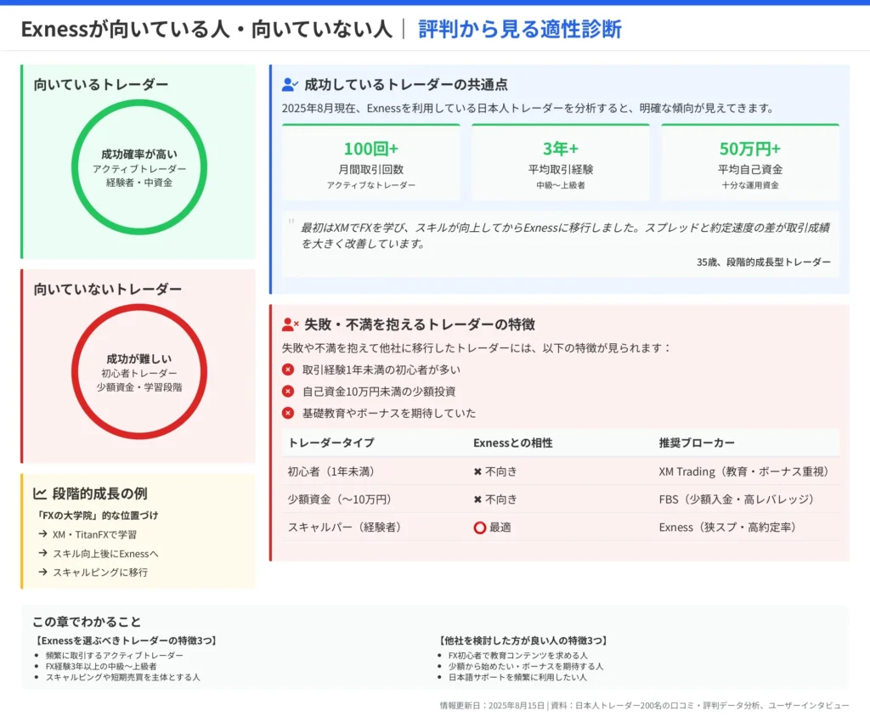Click the user-check icon beside 成功しているトレーダーの共通点
This screenshot has height=722, width=870.
290,85
